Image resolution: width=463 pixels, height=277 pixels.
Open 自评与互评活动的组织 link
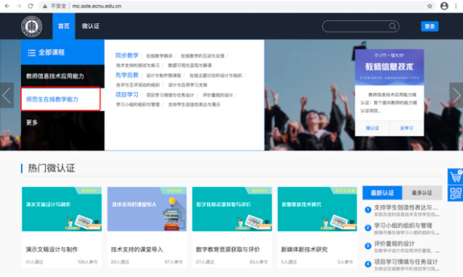(138, 85)
